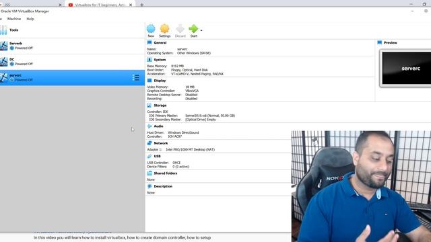The width and height of the screenshot is (431, 242).
Task: Click the Server2019.vdi primary master value
Action: coord(210,116)
